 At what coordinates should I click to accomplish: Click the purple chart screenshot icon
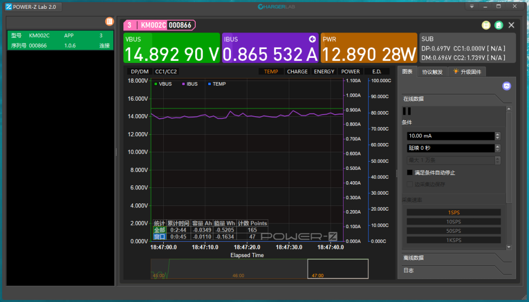coord(506,86)
